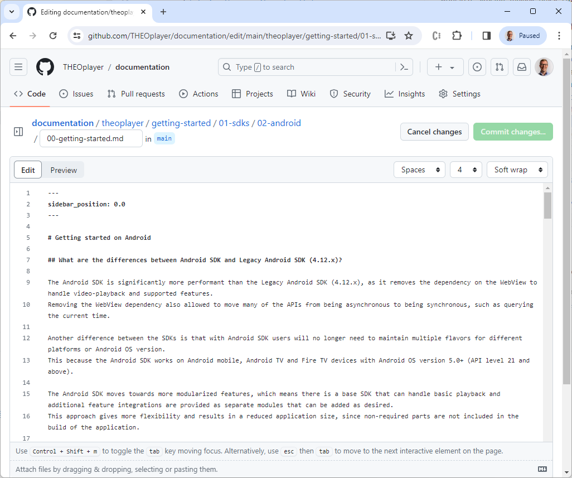Open the Extensions puzzle icon
The width and height of the screenshot is (572, 478).
coord(457,36)
